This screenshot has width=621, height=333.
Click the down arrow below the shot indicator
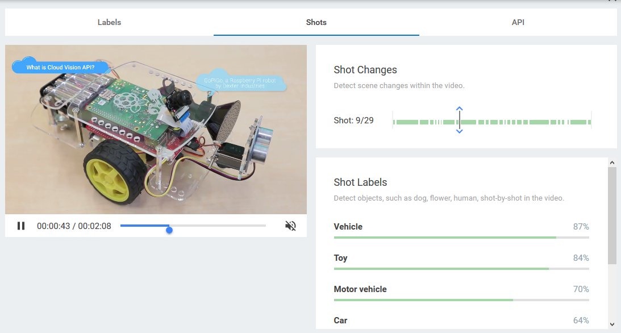pyautogui.click(x=459, y=131)
